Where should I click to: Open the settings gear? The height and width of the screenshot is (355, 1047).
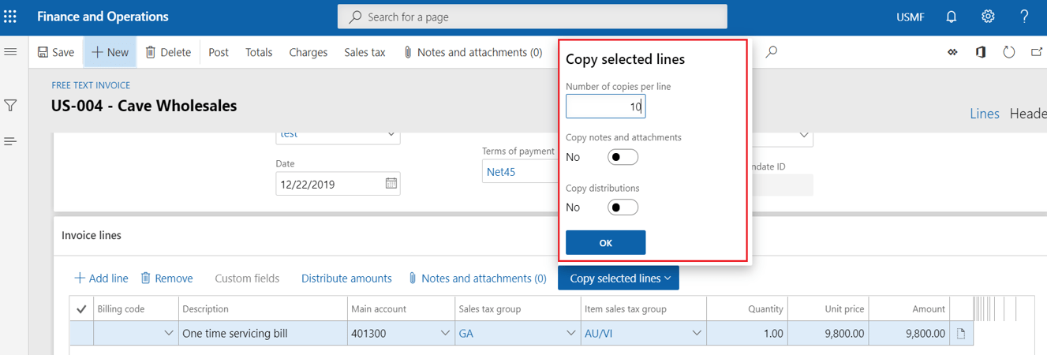tap(988, 17)
